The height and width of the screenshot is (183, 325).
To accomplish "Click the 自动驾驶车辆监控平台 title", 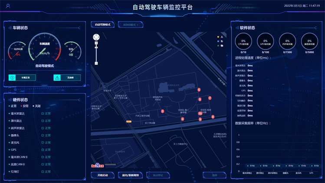I will [163, 7].
